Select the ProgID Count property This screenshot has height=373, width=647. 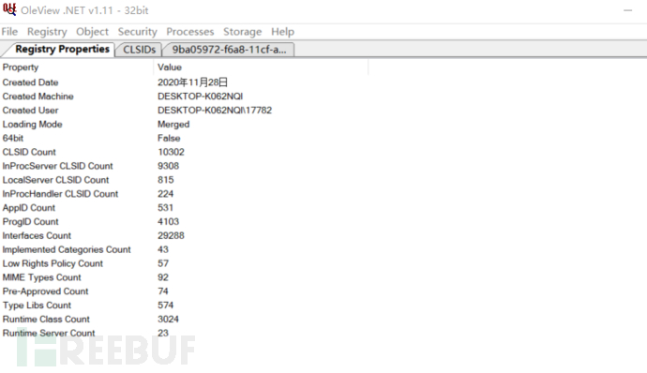click(x=31, y=222)
